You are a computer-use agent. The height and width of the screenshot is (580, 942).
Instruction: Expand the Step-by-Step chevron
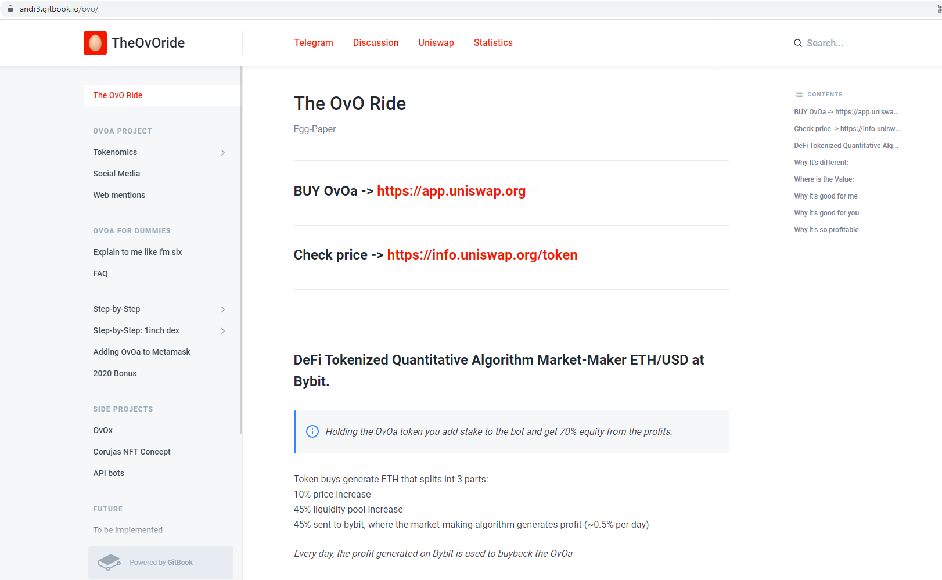point(223,309)
